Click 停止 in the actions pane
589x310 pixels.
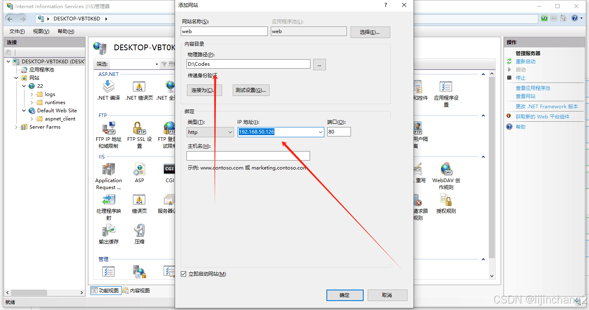tap(520, 78)
